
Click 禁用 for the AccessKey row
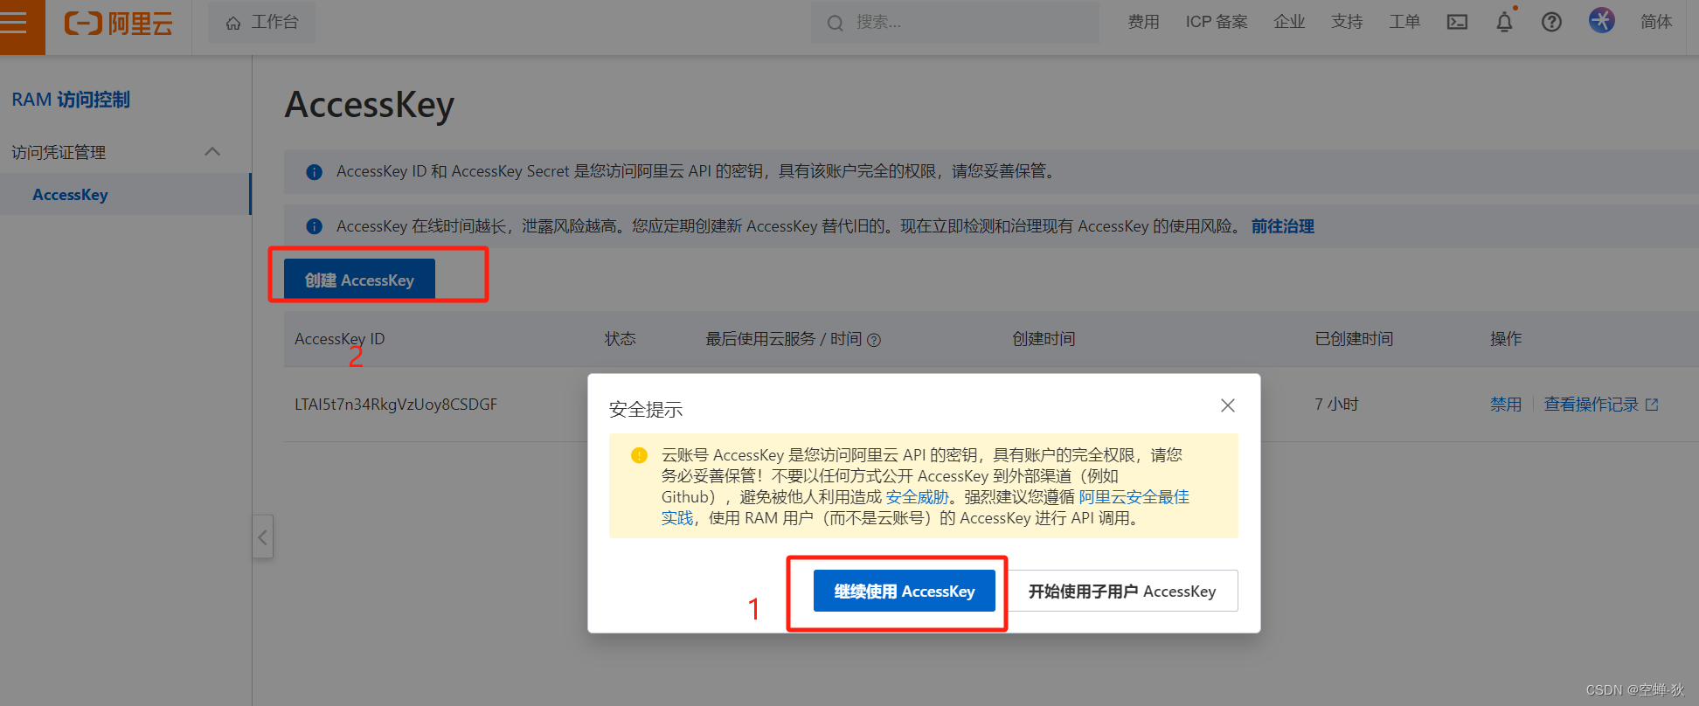1505,405
